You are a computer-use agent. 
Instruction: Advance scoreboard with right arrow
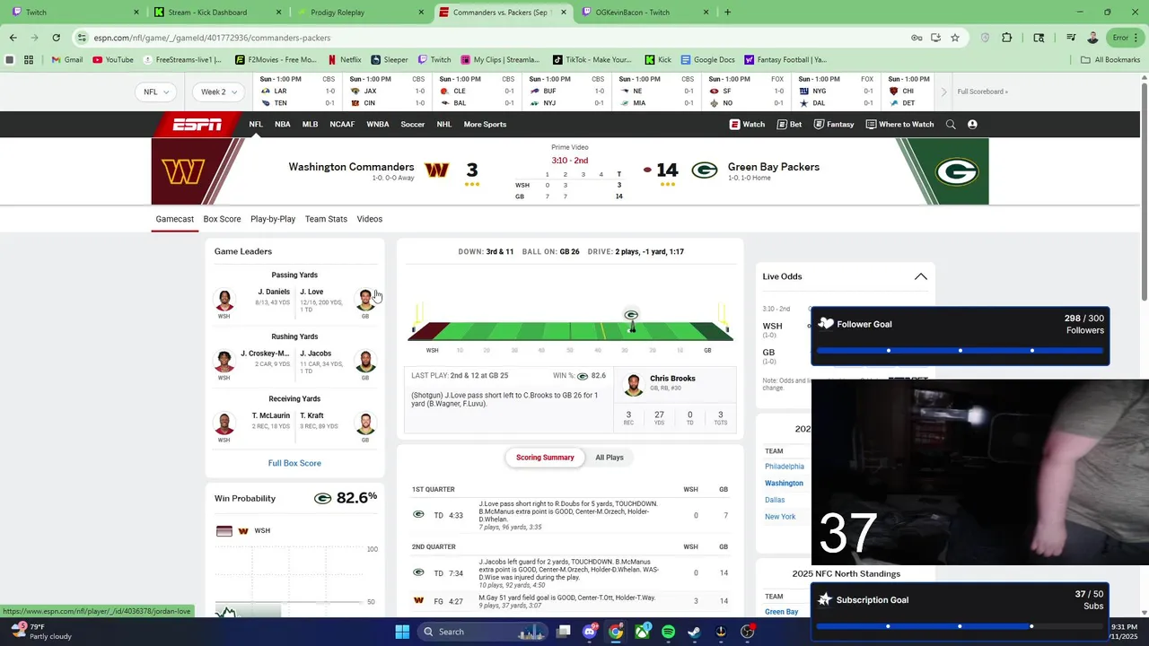coord(943,92)
